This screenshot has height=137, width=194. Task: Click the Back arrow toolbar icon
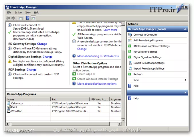click(x=8, y=18)
